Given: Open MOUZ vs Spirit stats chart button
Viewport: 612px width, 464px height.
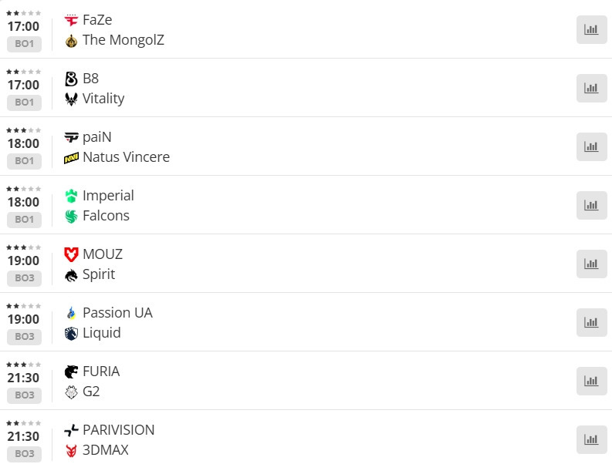Looking at the screenshot, I should pyautogui.click(x=591, y=264).
